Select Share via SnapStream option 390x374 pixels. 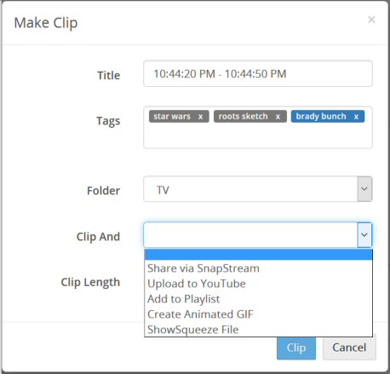click(258, 268)
